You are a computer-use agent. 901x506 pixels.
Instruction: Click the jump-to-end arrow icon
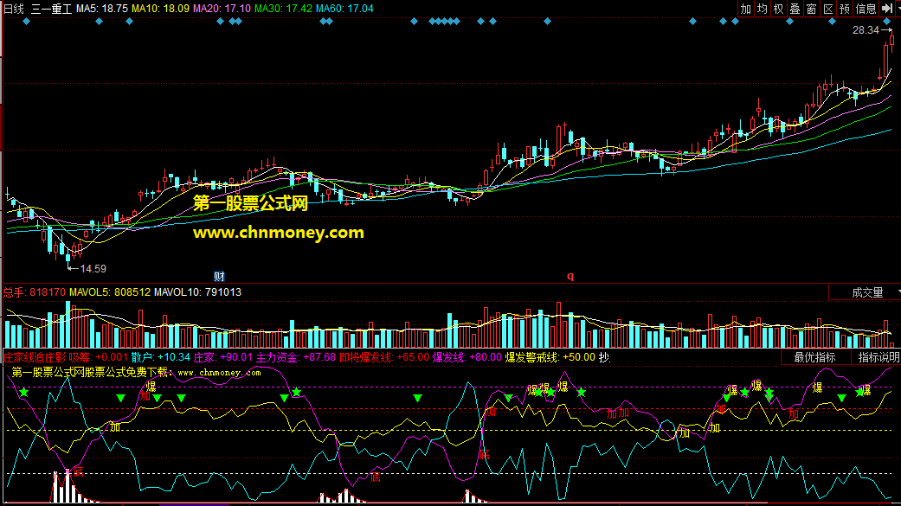886,9
